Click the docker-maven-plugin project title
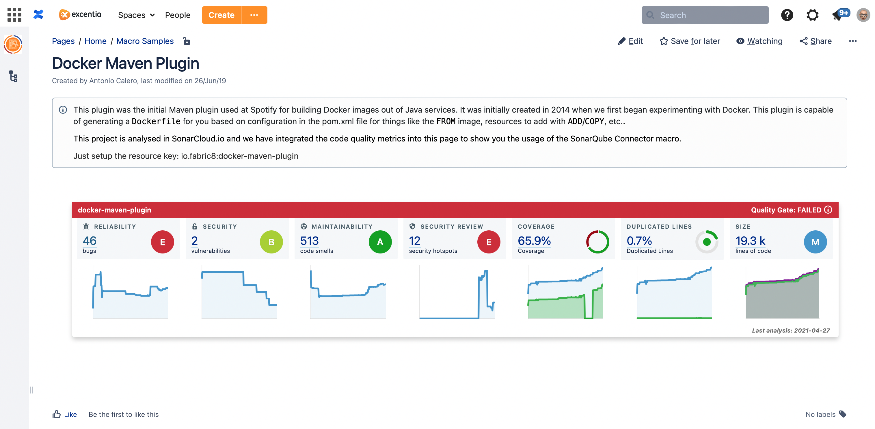The image size is (875, 429). (x=114, y=210)
